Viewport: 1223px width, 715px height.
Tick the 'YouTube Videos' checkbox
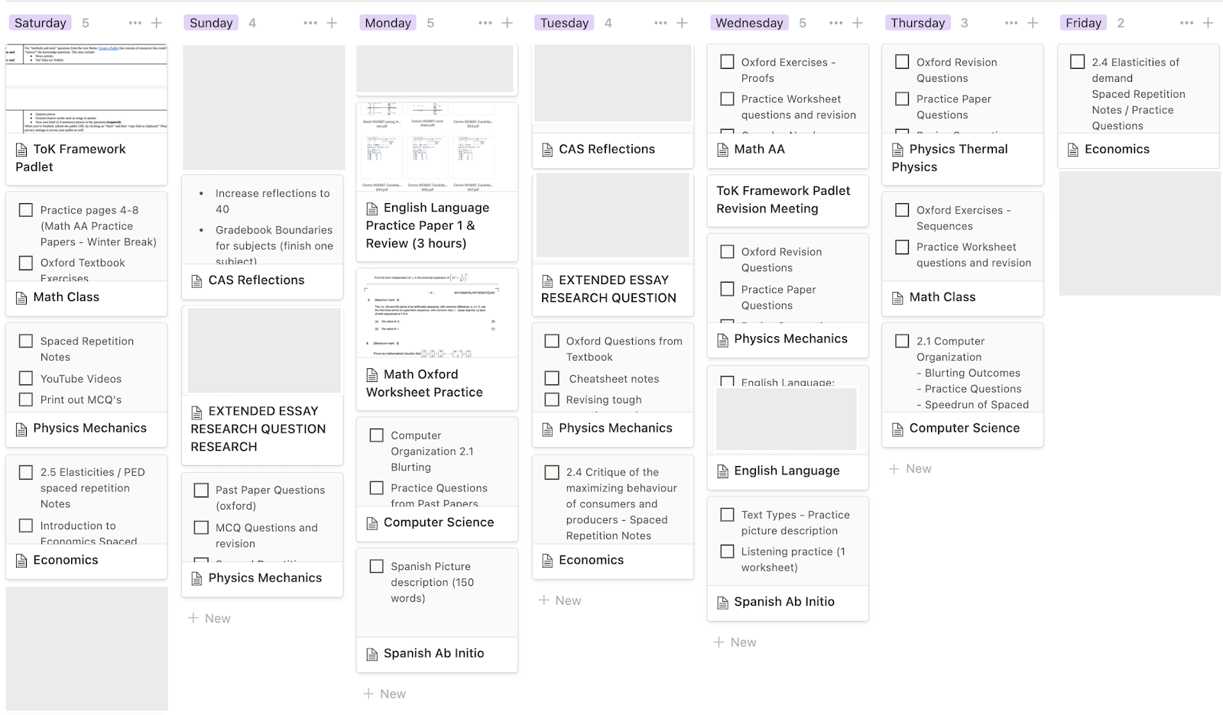26,378
